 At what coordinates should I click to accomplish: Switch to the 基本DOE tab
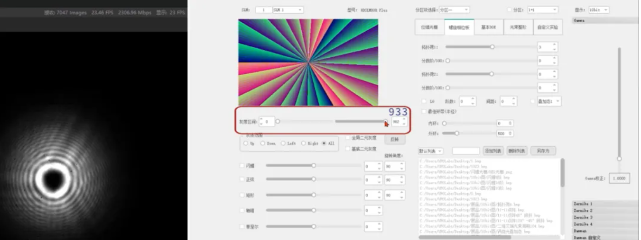[x=488, y=27]
